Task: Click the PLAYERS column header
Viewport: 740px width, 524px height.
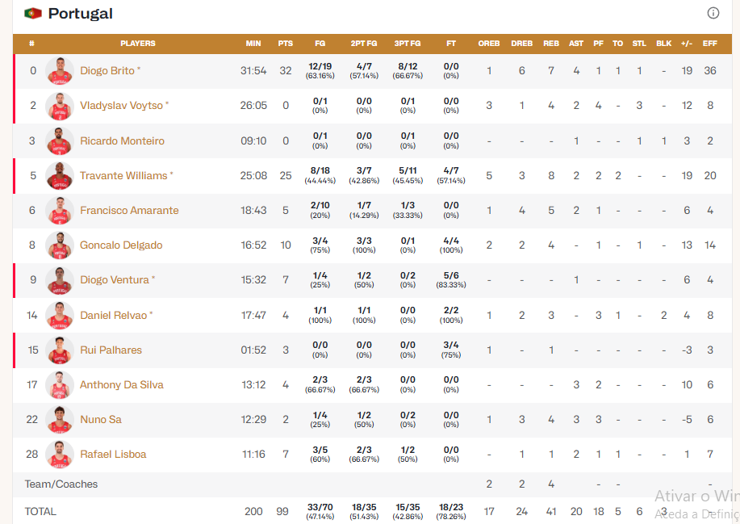Action: click(x=138, y=44)
